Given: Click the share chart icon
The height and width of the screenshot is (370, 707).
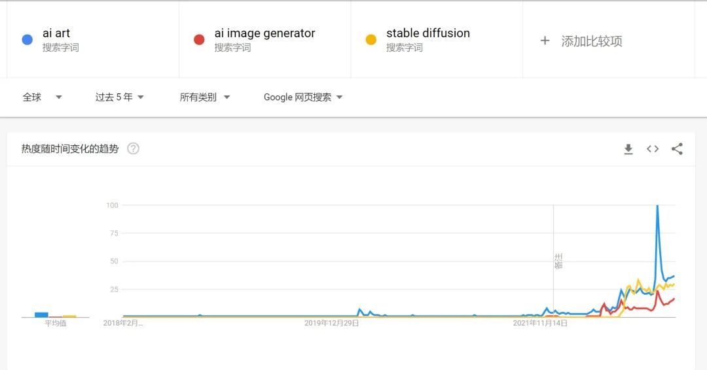Looking at the screenshot, I should [x=677, y=149].
